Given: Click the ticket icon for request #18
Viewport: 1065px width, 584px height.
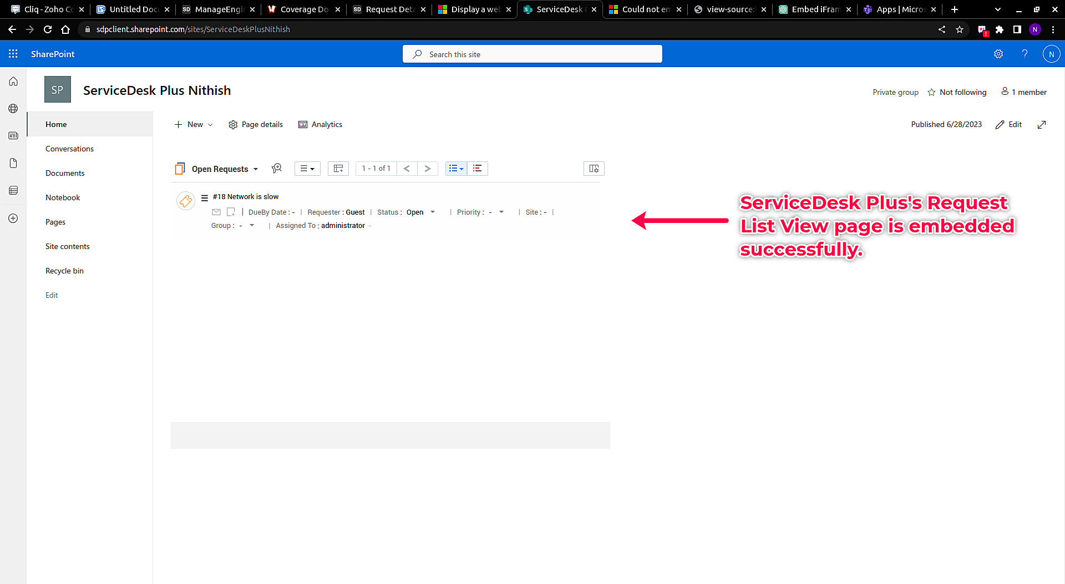Looking at the screenshot, I should (x=186, y=201).
